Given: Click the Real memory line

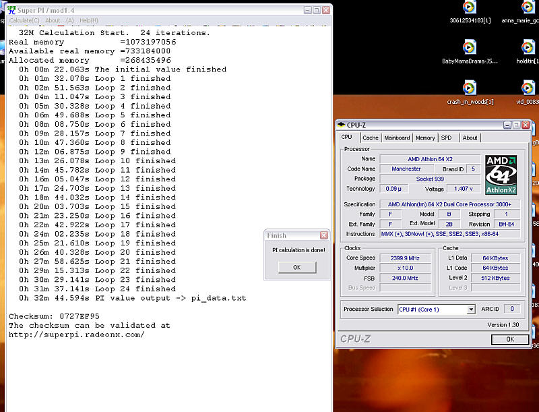Looking at the screenshot, I should [x=92, y=42].
